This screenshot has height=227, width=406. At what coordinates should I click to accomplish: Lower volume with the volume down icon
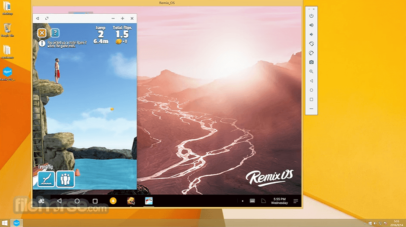[x=312, y=34]
